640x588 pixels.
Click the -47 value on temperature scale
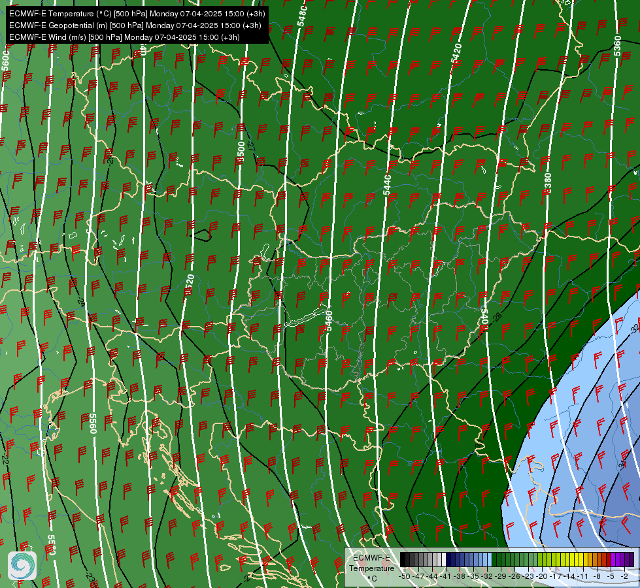point(418,576)
